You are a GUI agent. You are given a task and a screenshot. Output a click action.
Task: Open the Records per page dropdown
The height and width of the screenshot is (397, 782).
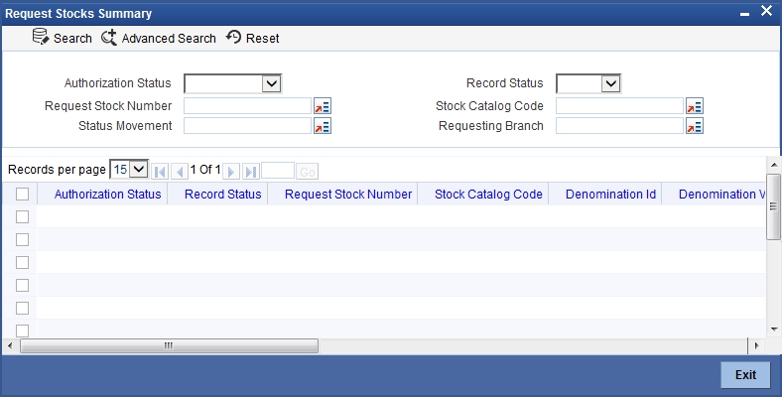click(129, 170)
